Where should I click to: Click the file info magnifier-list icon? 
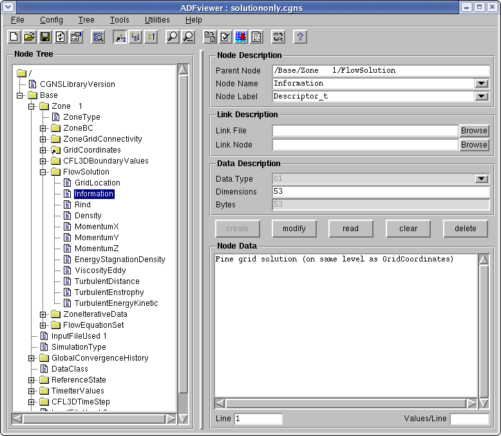point(98,37)
